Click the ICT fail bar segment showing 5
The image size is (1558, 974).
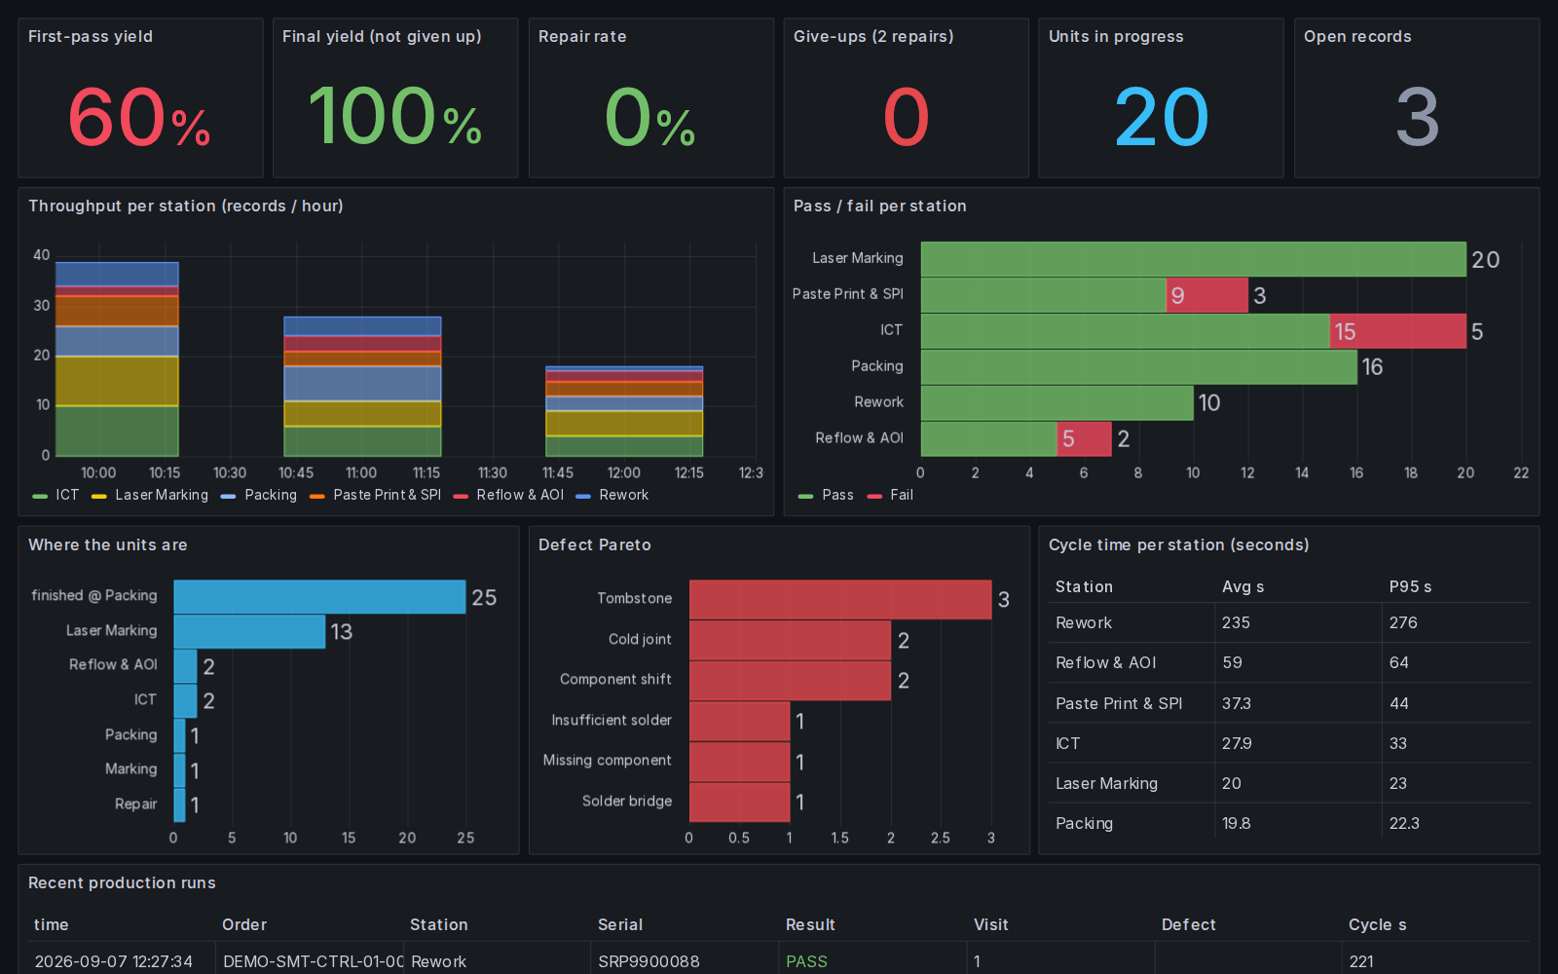pyautogui.click(x=1398, y=331)
